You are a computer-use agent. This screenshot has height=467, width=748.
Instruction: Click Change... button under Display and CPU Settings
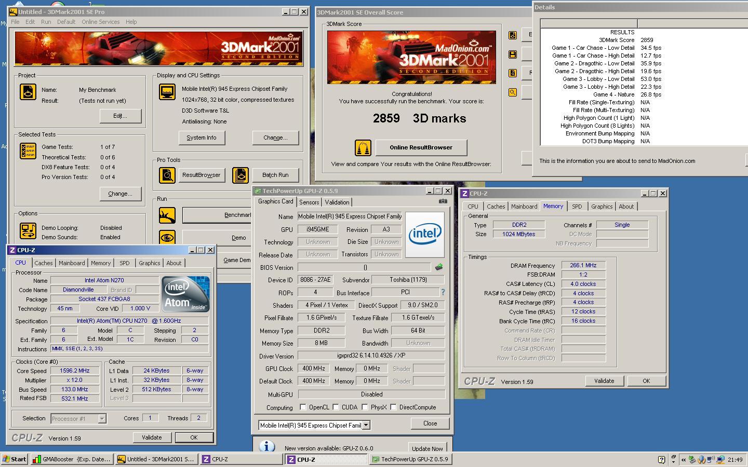[275, 138]
